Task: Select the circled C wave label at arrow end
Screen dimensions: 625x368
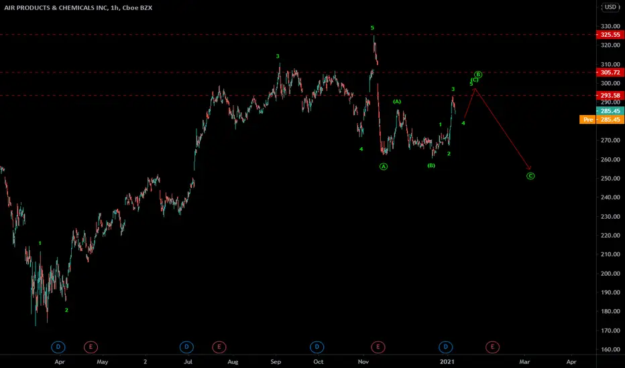Action: [530, 176]
